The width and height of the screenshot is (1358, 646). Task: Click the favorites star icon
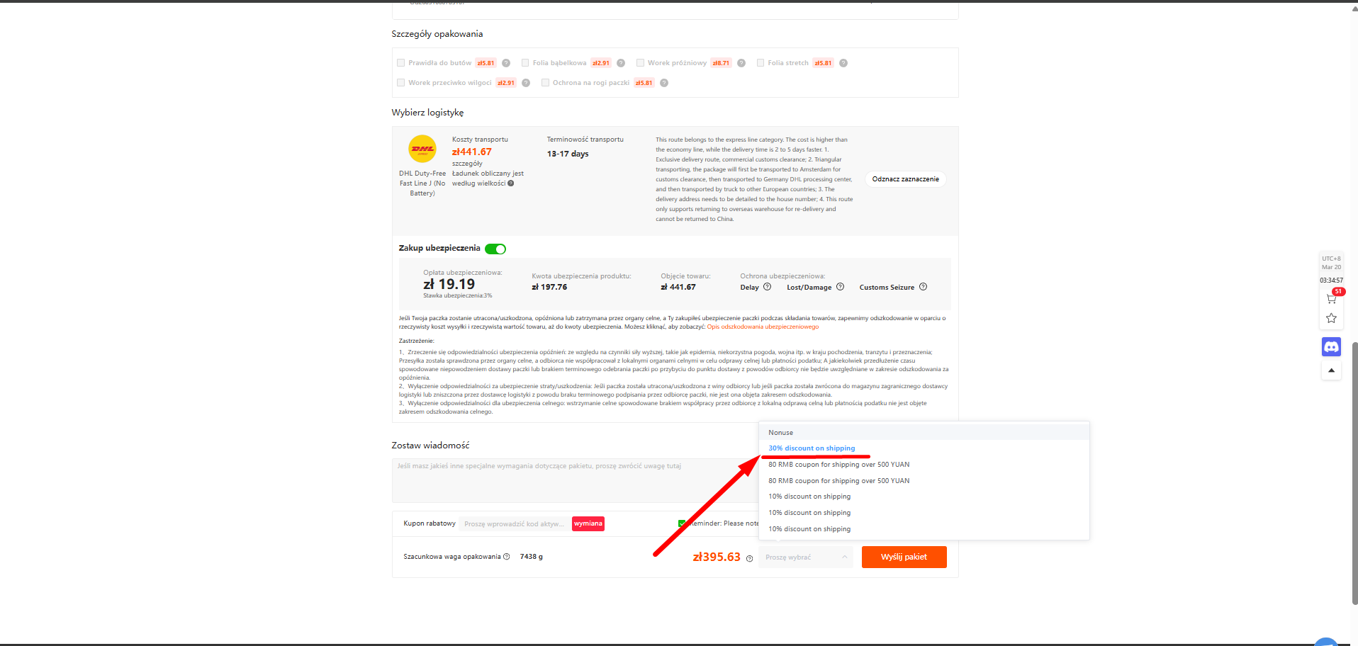tap(1331, 318)
